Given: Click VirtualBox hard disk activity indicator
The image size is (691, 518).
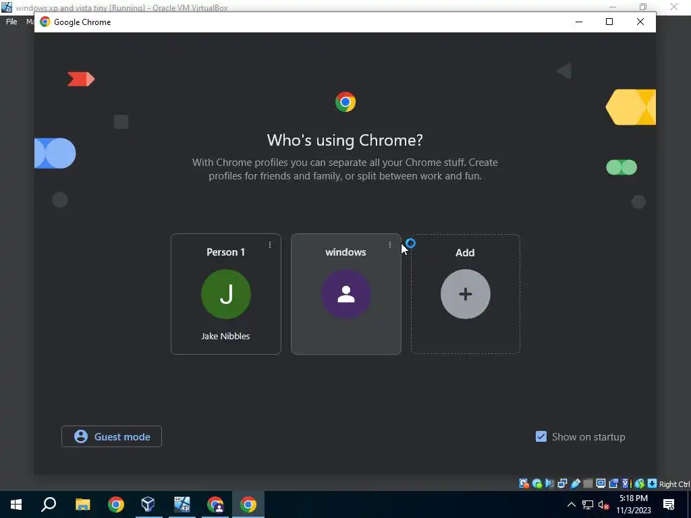Looking at the screenshot, I should [x=524, y=484].
